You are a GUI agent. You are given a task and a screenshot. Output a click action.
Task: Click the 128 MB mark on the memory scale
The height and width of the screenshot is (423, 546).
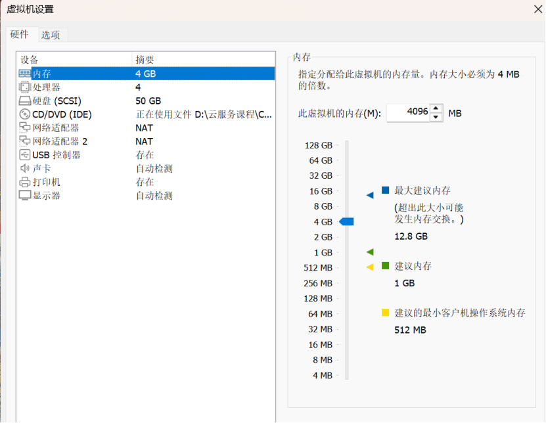coord(318,299)
